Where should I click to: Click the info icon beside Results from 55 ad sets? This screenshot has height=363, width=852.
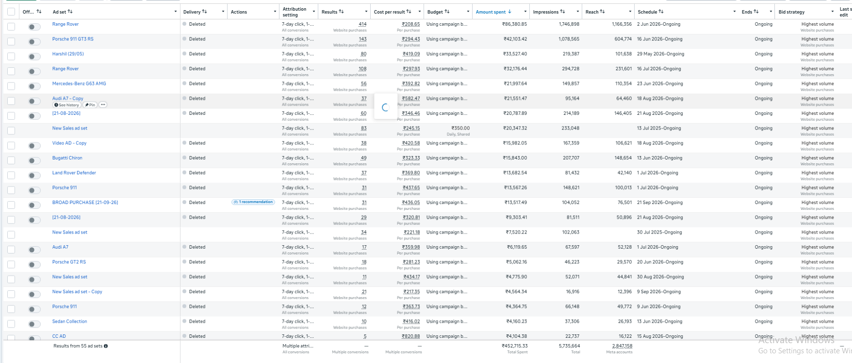pos(106,346)
